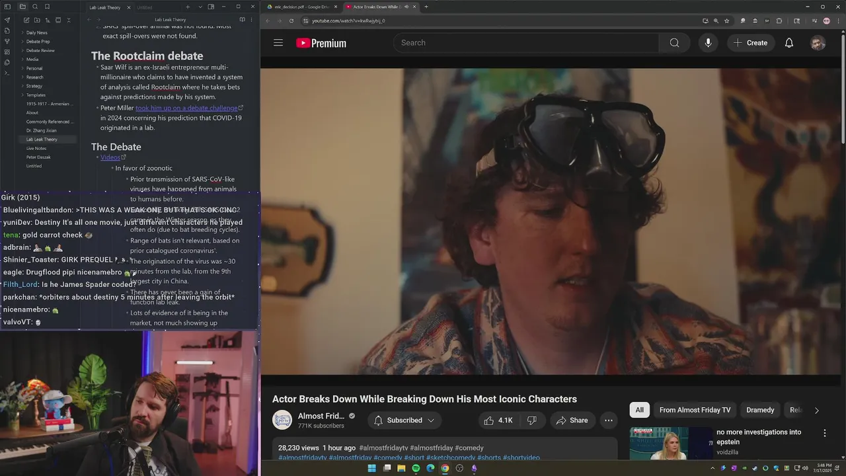Add new Obsidian tab with plus
The width and height of the screenshot is (846, 476).
point(188,7)
